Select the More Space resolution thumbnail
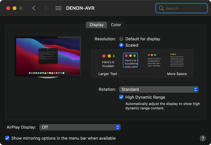Screen dimensions: 211x145 177,60
